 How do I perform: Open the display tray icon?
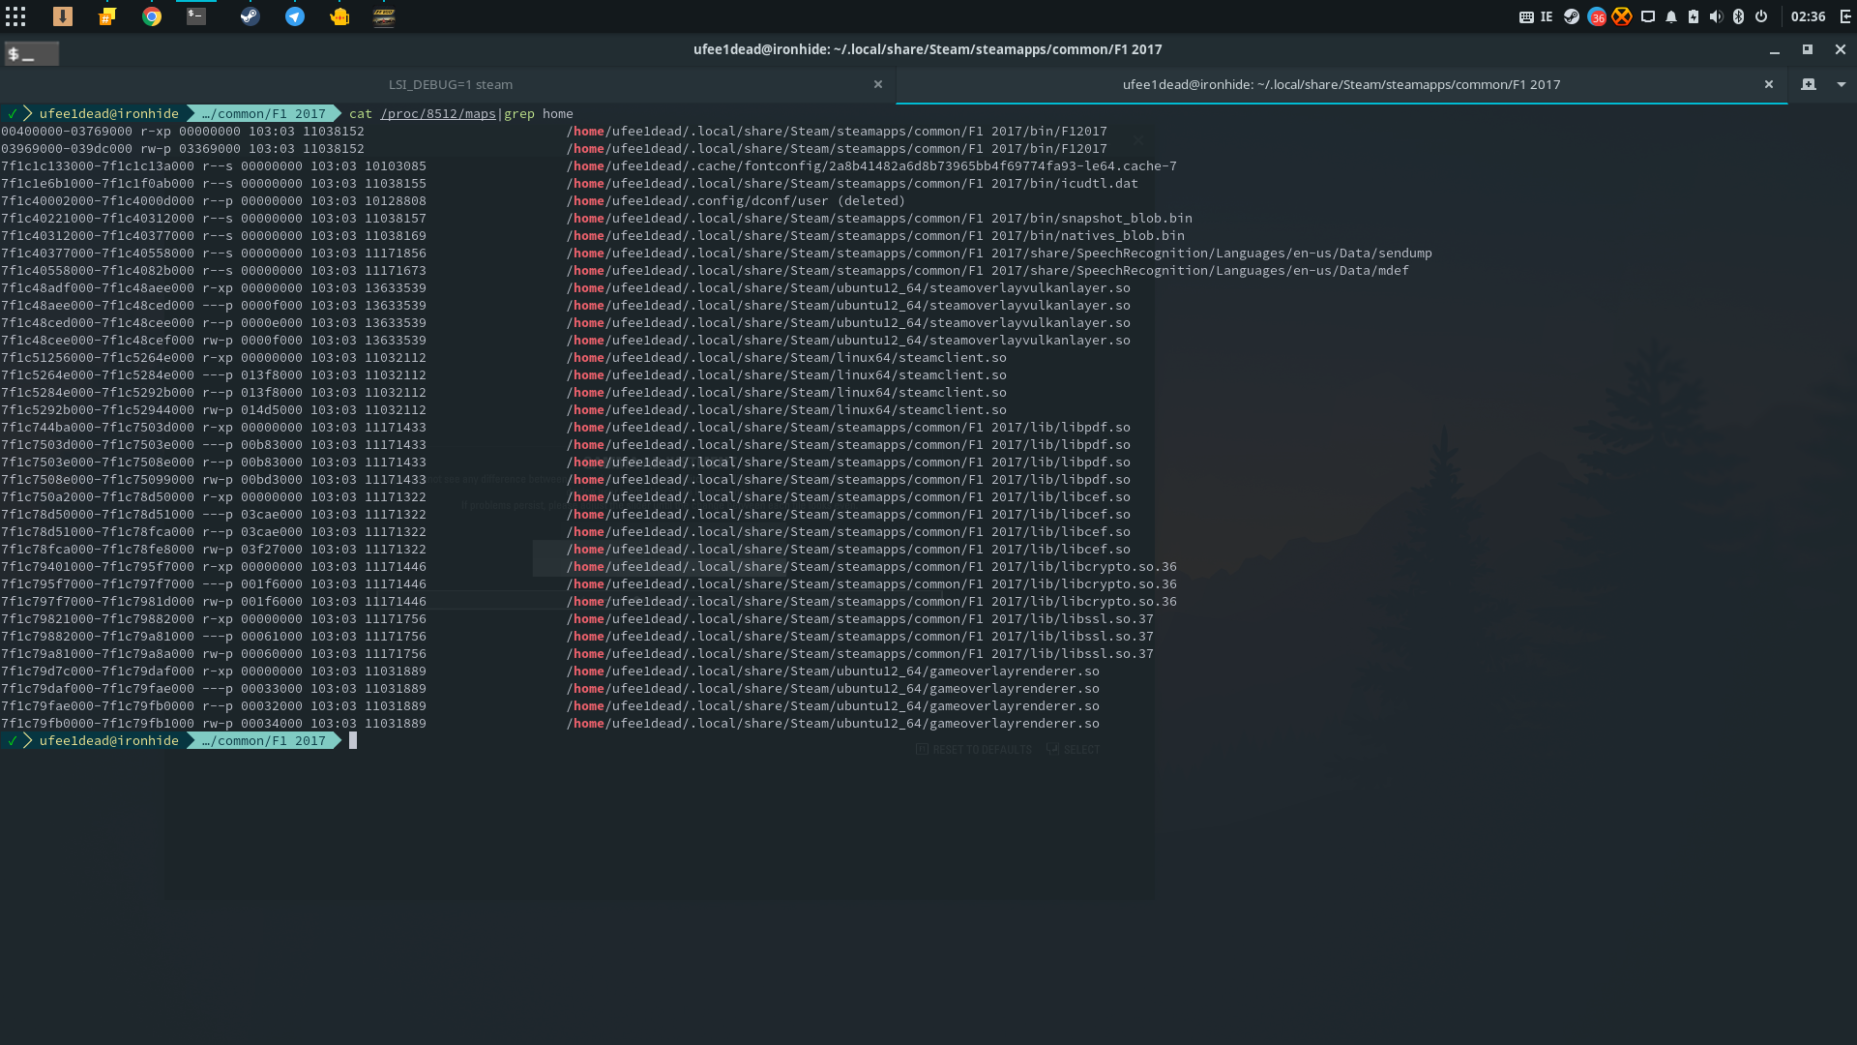point(1648,16)
